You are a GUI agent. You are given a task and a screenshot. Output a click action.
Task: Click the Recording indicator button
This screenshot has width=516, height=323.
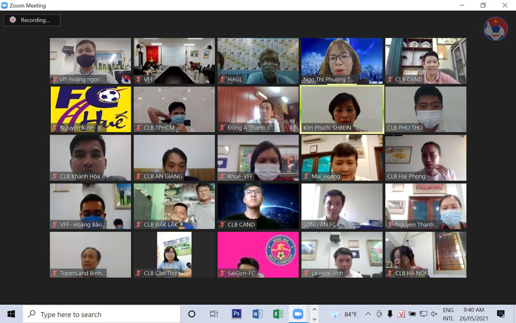(x=32, y=20)
